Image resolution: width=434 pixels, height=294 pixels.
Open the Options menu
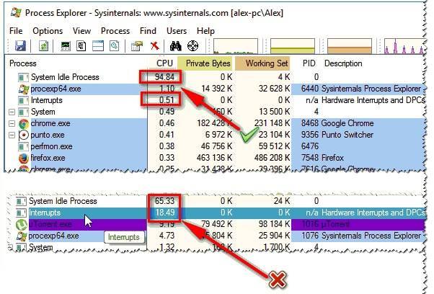coord(48,31)
